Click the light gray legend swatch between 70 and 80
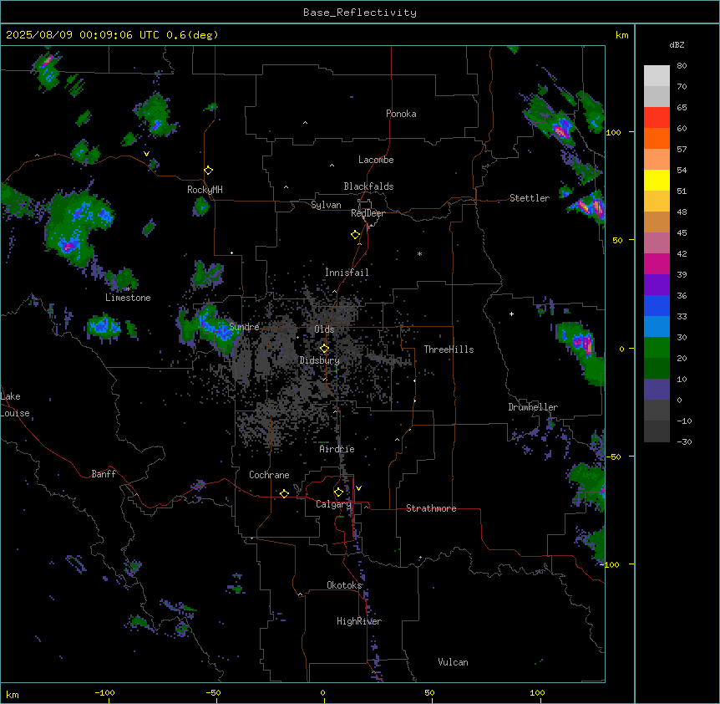Image resolution: width=720 pixels, height=704 pixels. (657, 76)
